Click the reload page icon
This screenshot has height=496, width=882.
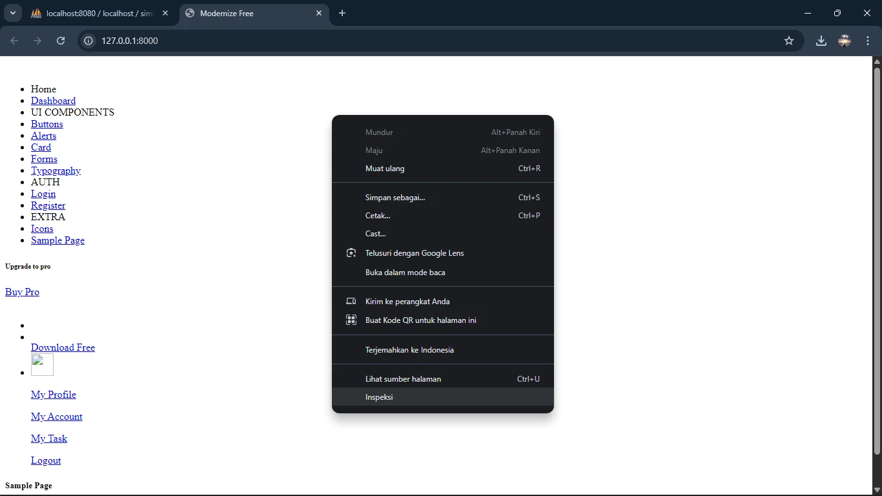pyautogui.click(x=61, y=41)
